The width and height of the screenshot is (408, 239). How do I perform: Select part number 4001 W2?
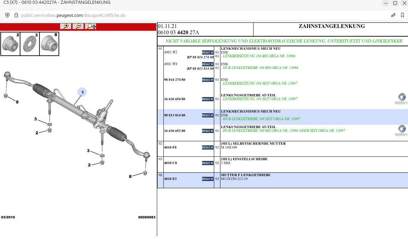click(x=171, y=52)
